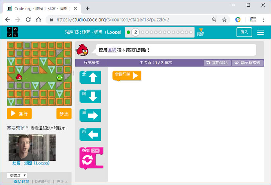Click the 重複 highlighted word in instructions

pyautogui.click(x=112, y=50)
